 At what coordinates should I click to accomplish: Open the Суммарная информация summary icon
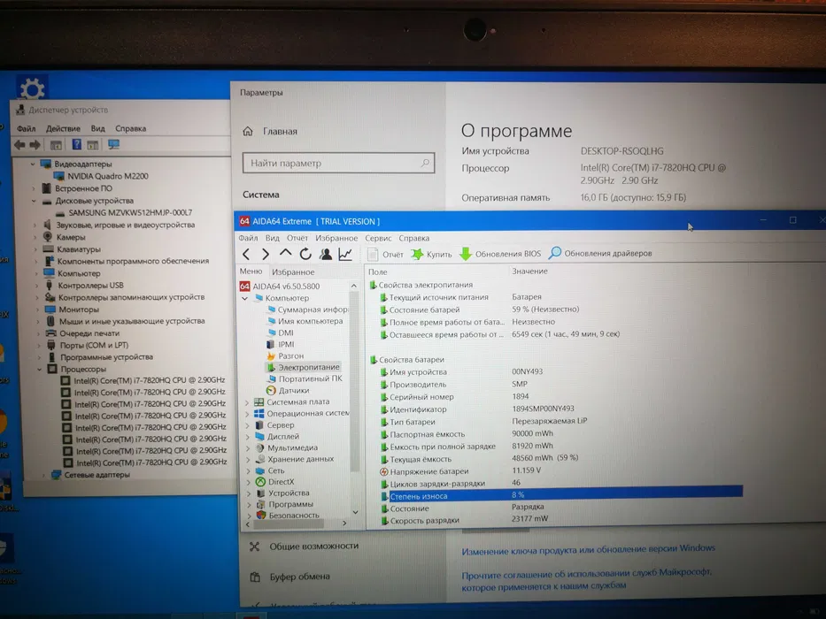tap(269, 309)
